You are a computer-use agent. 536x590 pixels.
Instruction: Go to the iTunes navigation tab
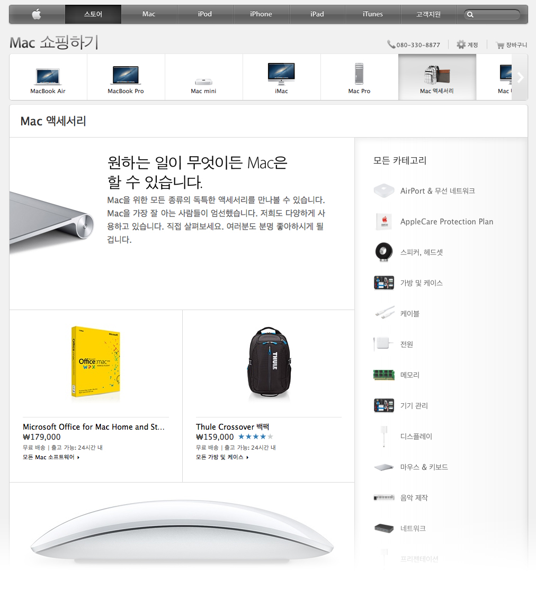[372, 14]
